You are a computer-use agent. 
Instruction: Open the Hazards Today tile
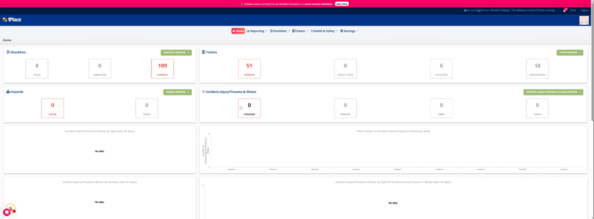pos(147,108)
